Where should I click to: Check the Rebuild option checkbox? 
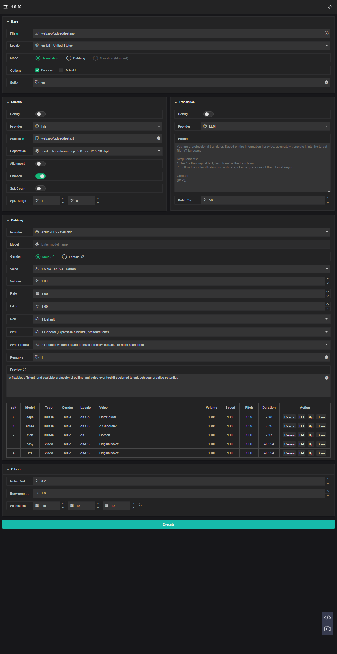(x=61, y=70)
